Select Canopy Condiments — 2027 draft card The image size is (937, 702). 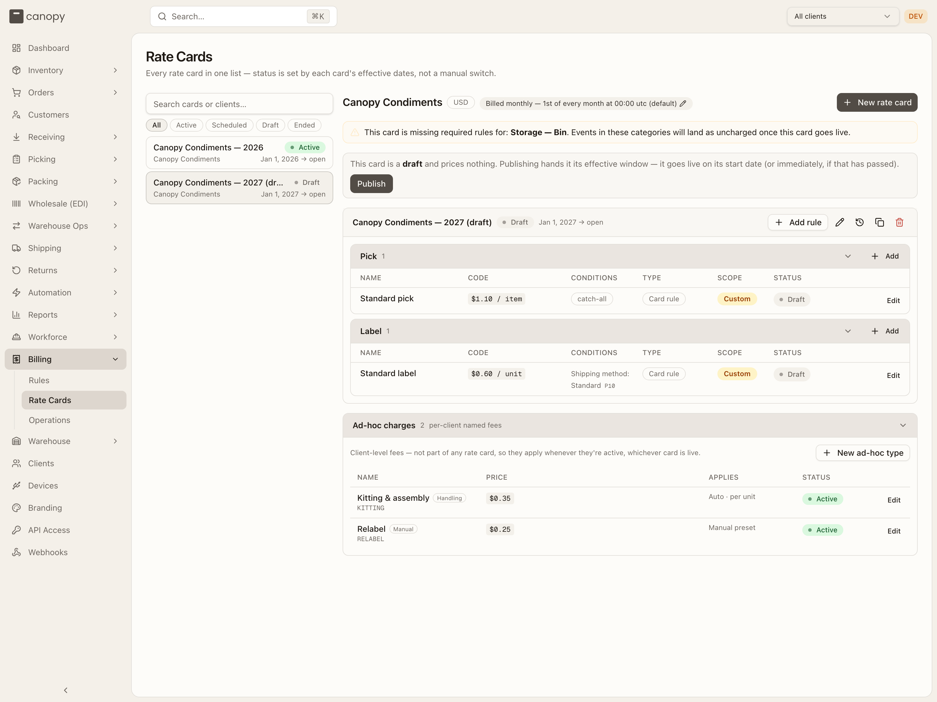pos(239,188)
